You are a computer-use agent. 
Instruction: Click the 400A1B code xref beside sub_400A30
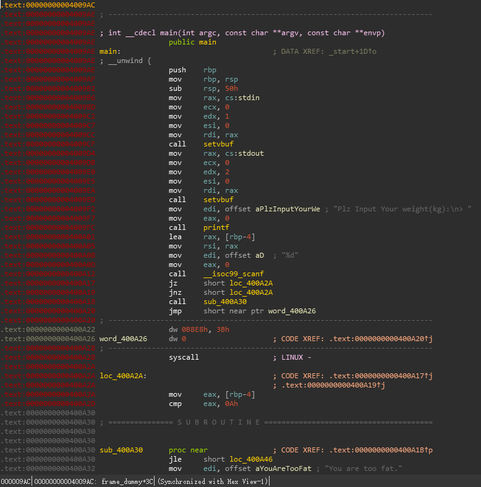coord(378,450)
